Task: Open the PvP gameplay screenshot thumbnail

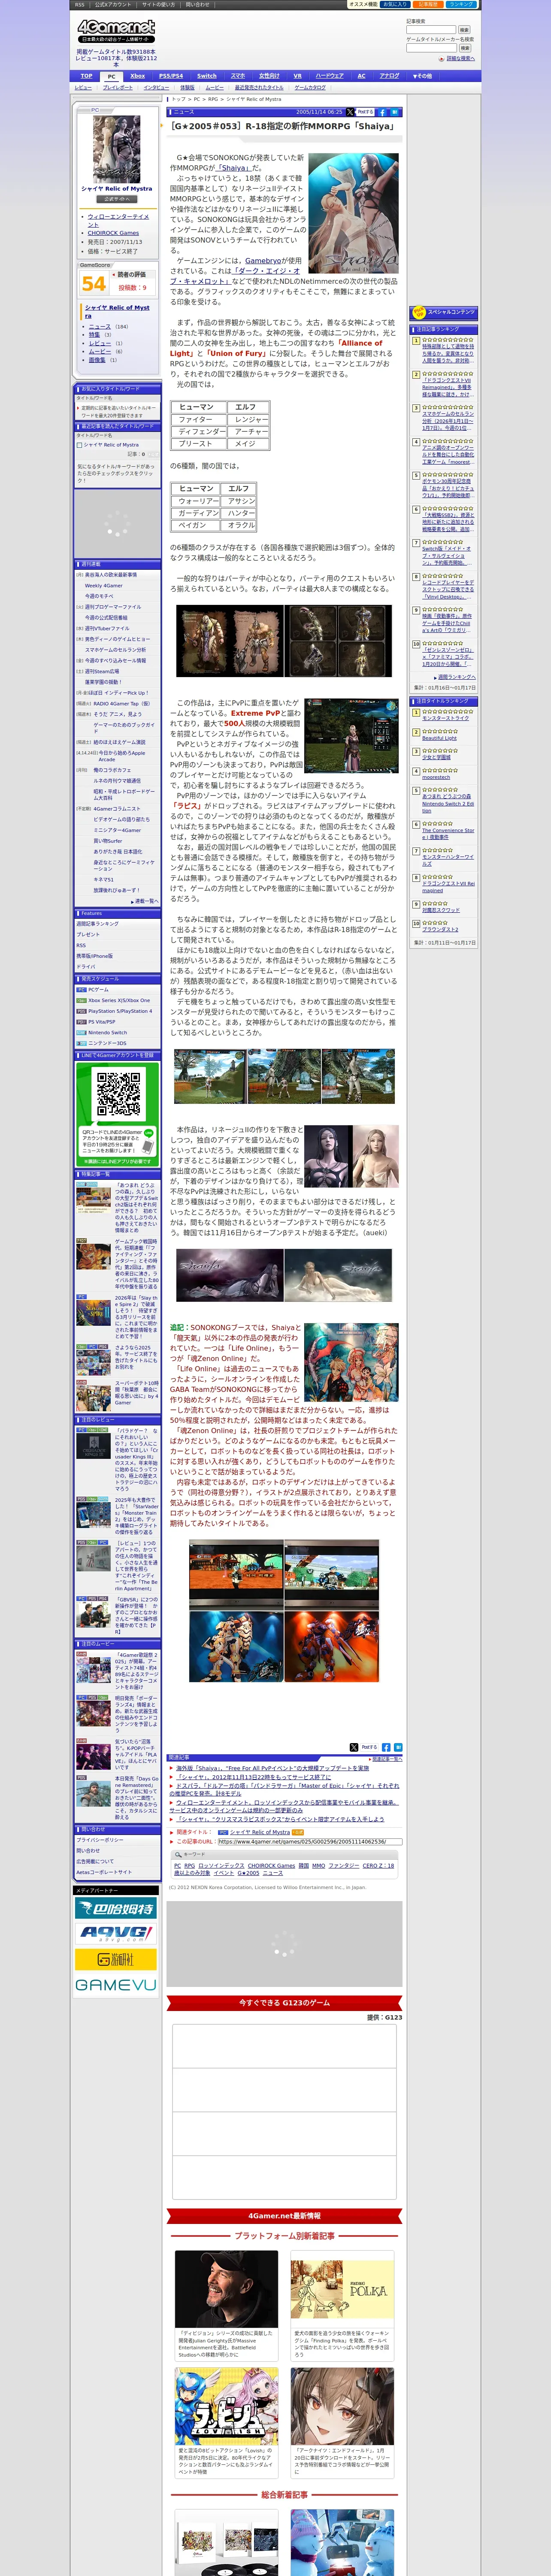Action: coord(351,735)
